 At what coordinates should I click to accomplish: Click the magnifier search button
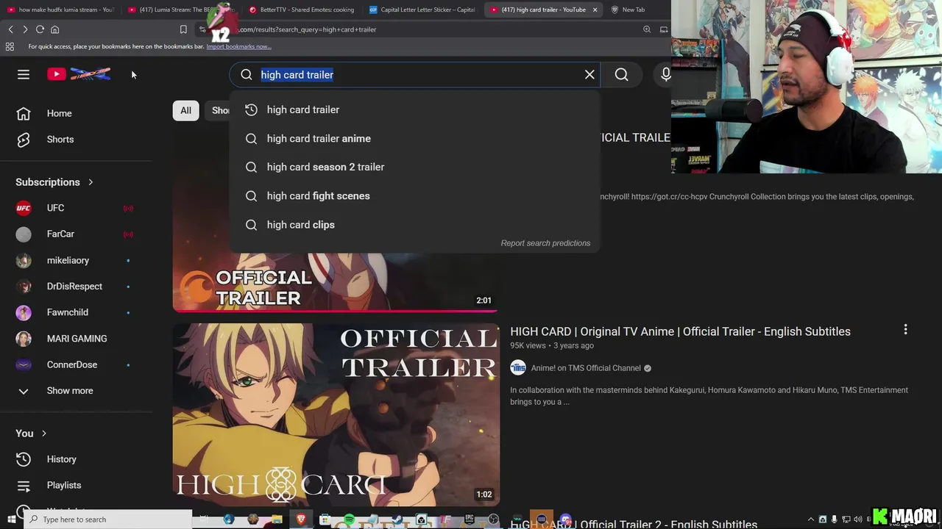pos(622,74)
